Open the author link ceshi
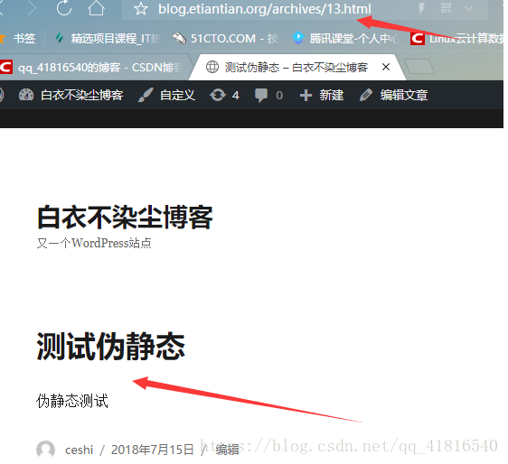The image size is (508, 464). [79, 450]
